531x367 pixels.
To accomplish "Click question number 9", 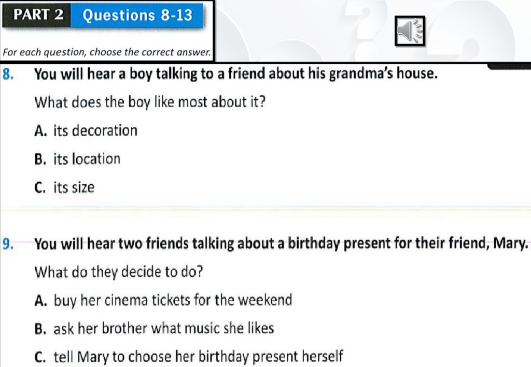I will point(8,244).
